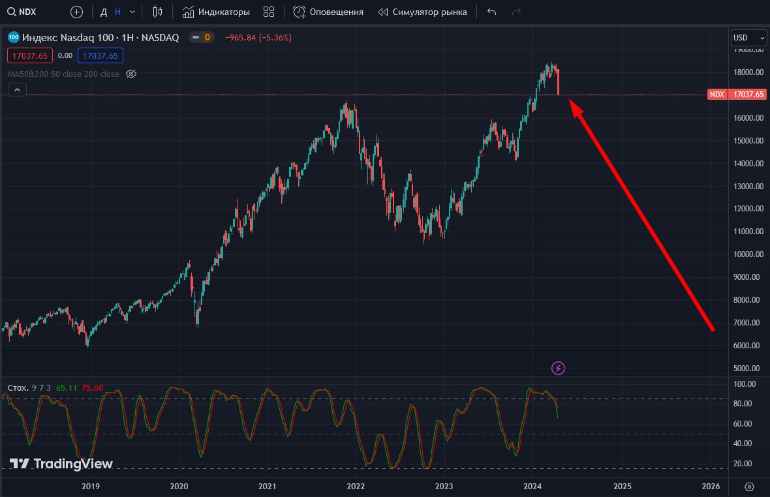Click the 16000.00 price axis label
The height and width of the screenshot is (497, 770).
click(748, 118)
